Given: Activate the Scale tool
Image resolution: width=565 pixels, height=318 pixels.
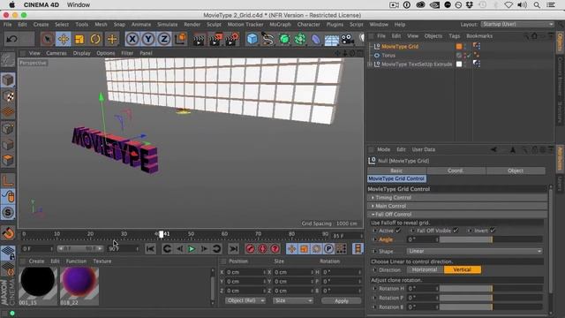Looking at the screenshot, I should click(x=79, y=39).
